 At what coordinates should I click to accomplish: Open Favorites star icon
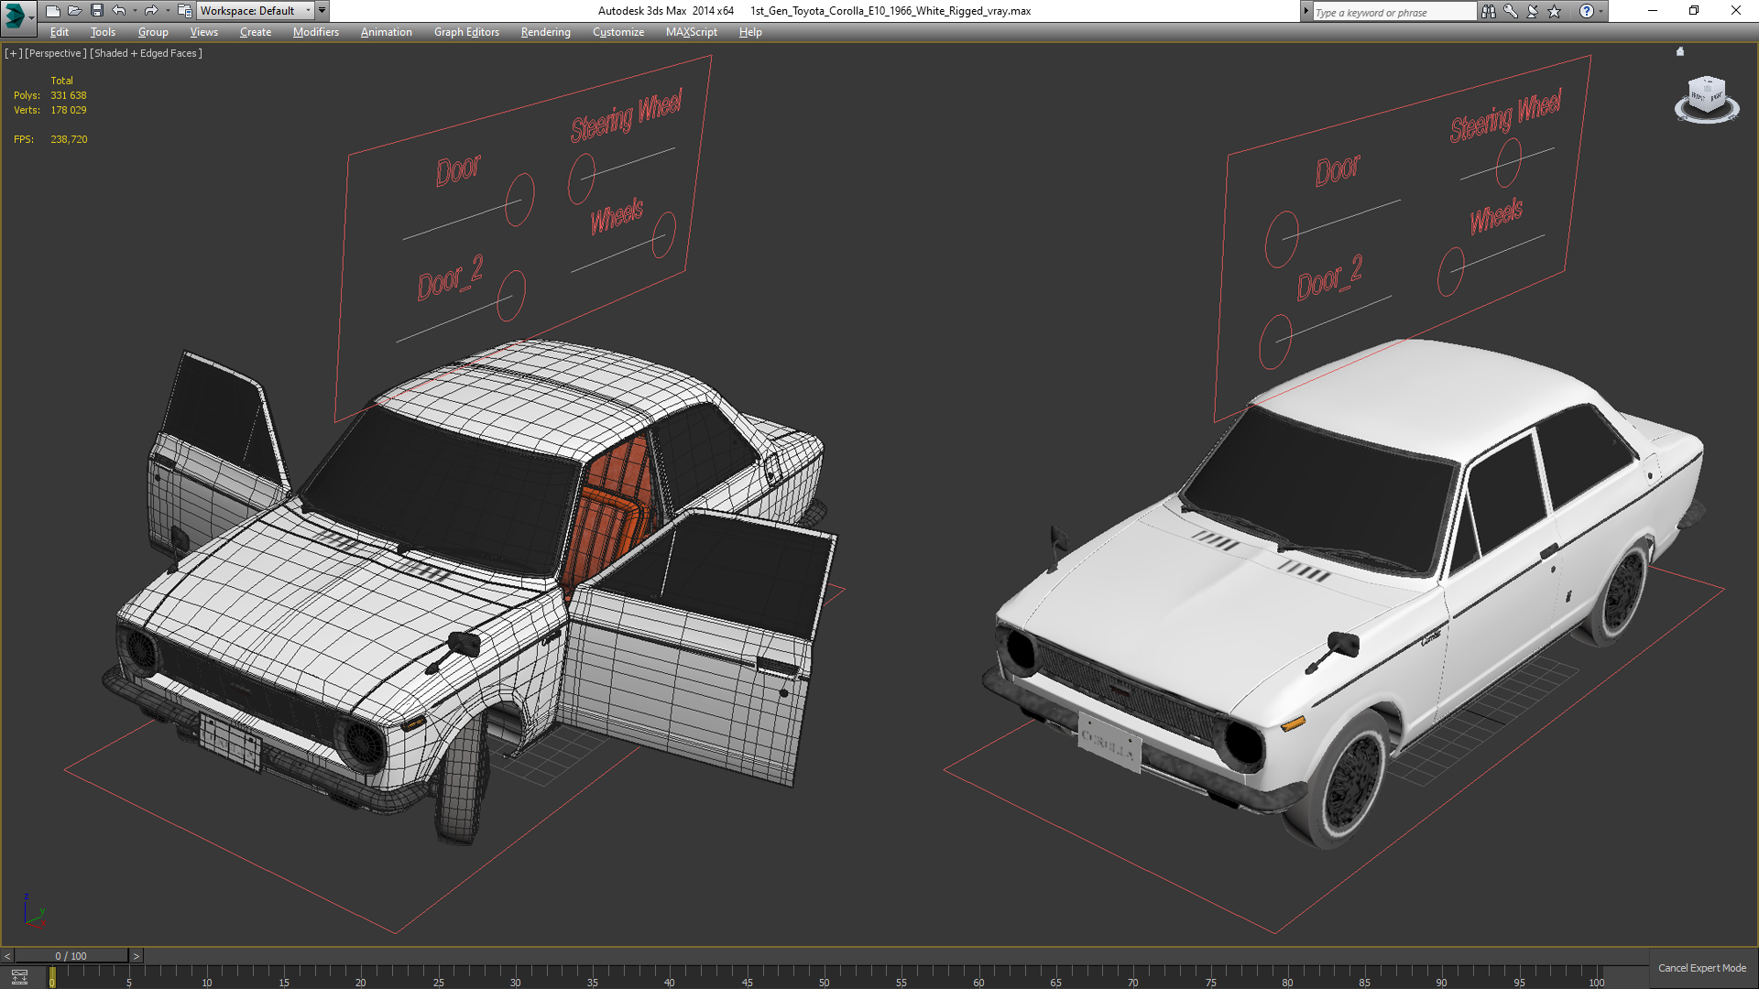coord(1555,11)
